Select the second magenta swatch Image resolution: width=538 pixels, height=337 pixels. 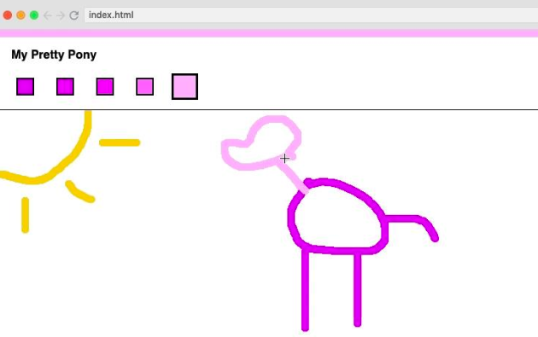click(x=65, y=86)
